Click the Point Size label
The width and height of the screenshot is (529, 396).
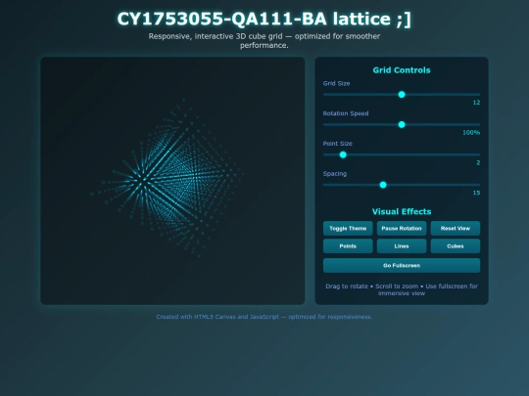pyautogui.click(x=337, y=144)
